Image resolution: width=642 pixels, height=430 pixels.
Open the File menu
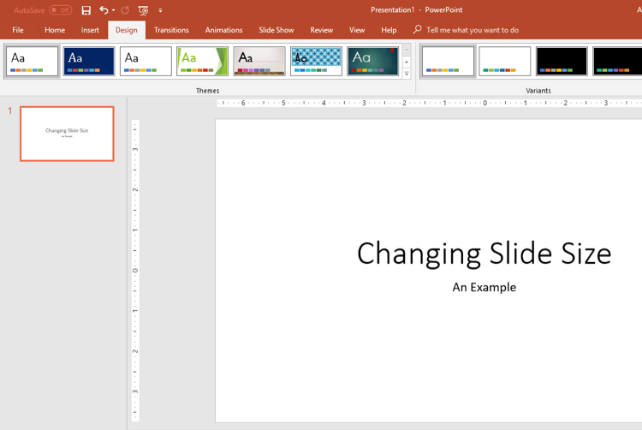pos(17,30)
